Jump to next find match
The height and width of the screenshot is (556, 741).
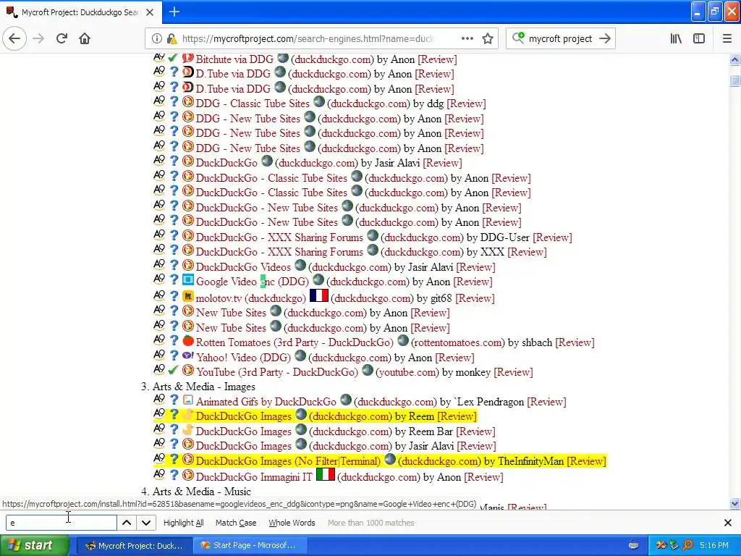coord(146,523)
